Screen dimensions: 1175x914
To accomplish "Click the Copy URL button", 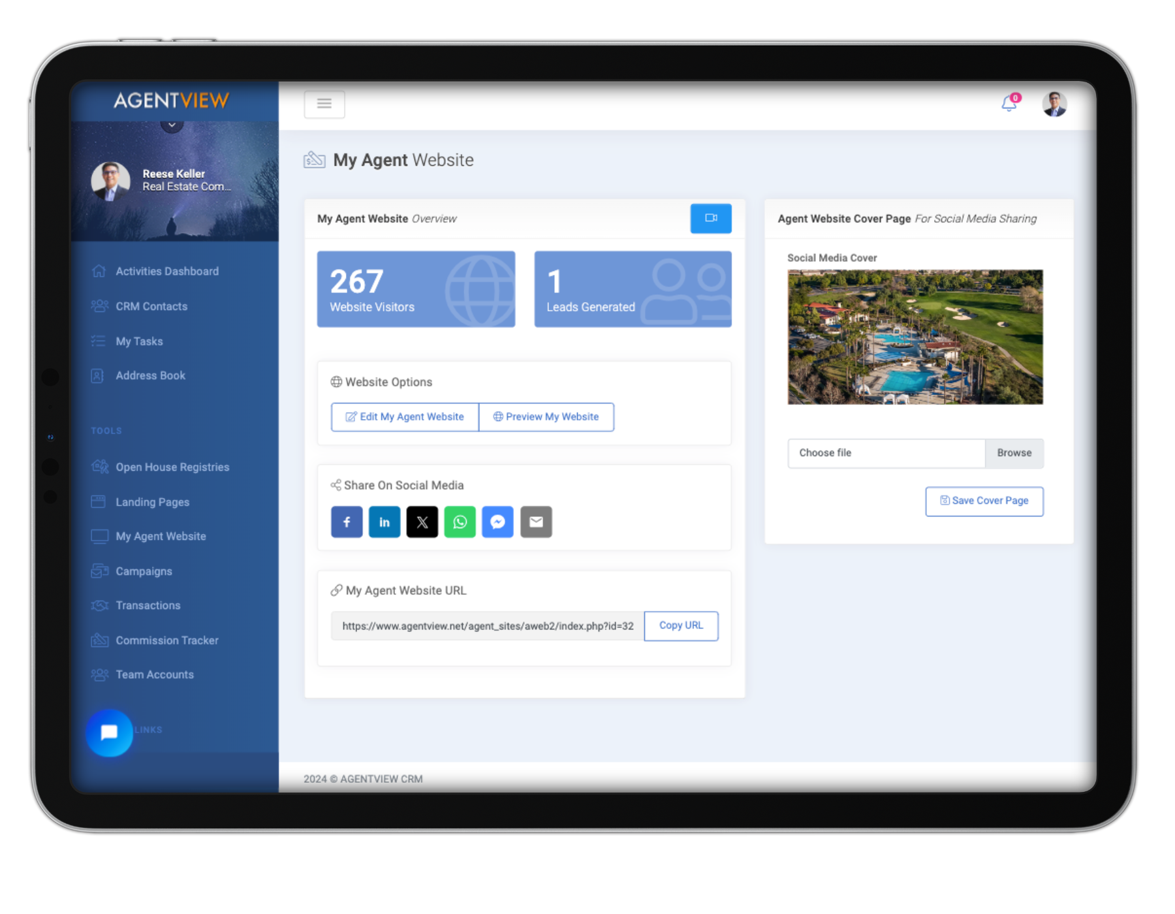I will point(681,625).
